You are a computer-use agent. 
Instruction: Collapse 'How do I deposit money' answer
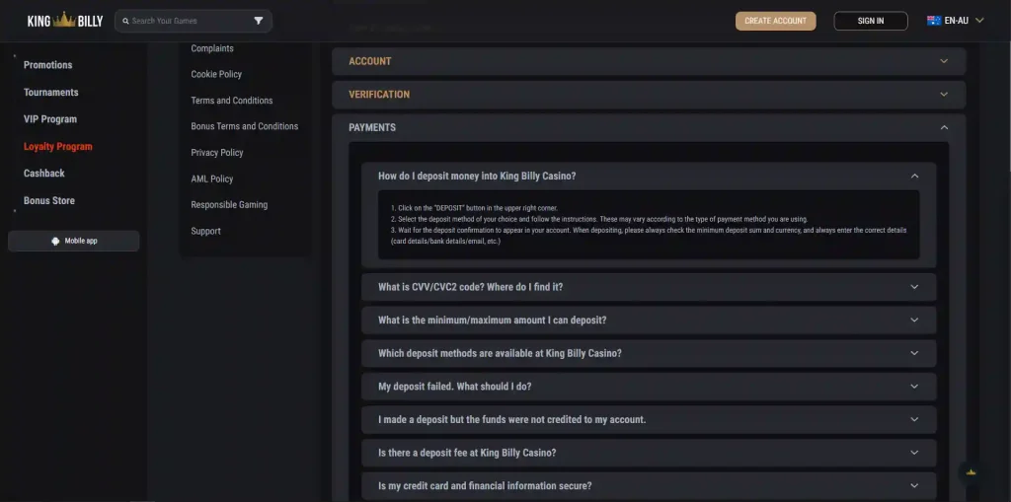pyautogui.click(x=649, y=176)
